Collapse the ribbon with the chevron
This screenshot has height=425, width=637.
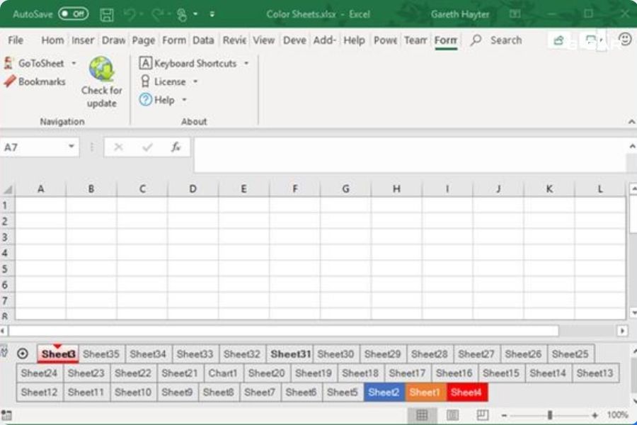[x=632, y=122]
